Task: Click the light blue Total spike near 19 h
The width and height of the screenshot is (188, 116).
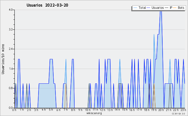Action: pyautogui.click(x=154, y=35)
